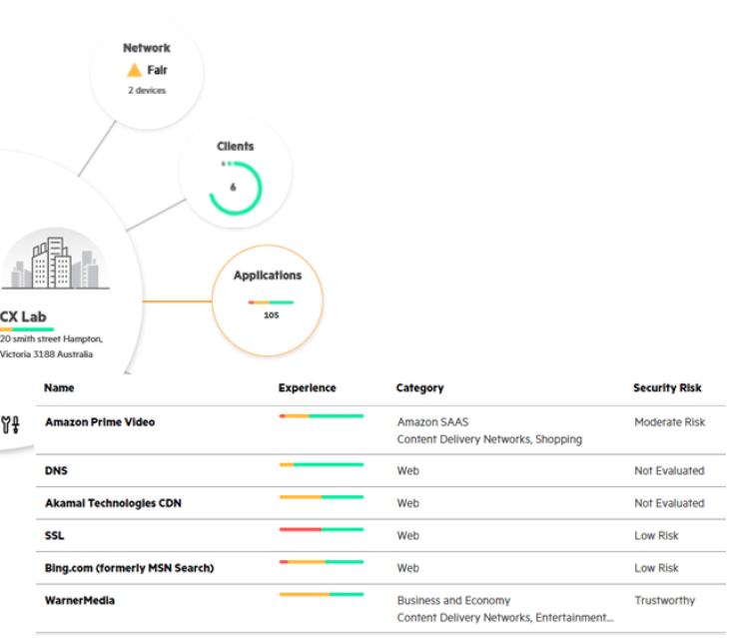
Task: Sort table by Category column header
Action: coord(419,387)
